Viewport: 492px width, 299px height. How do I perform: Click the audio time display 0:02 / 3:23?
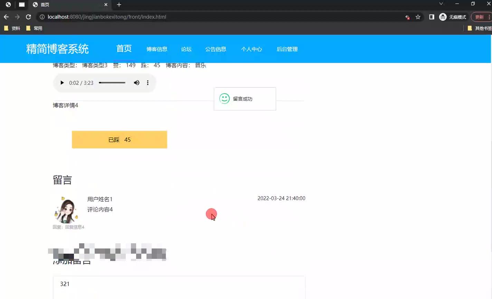click(x=81, y=83)
